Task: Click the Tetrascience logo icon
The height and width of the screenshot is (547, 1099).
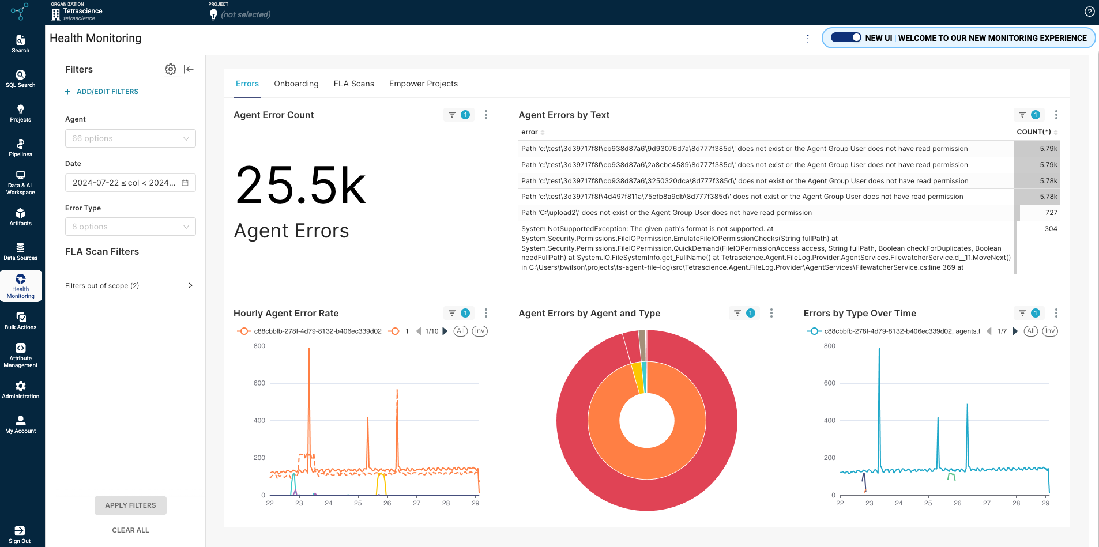Action: [x=20, y=11]
